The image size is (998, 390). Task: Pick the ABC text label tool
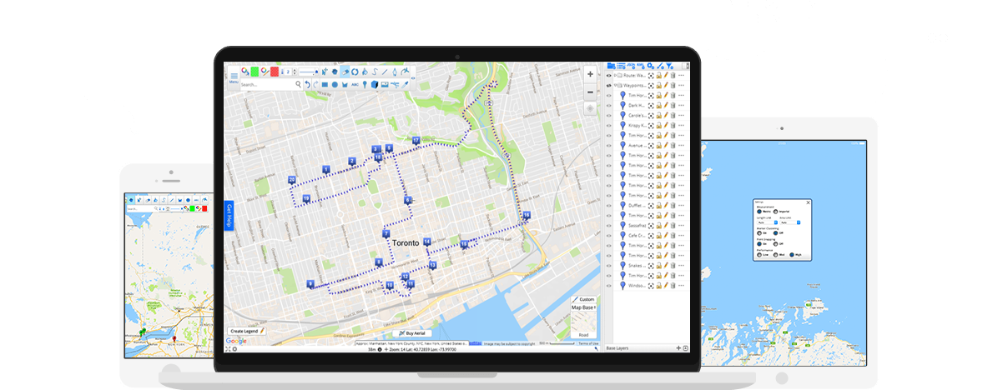(355, 84)
